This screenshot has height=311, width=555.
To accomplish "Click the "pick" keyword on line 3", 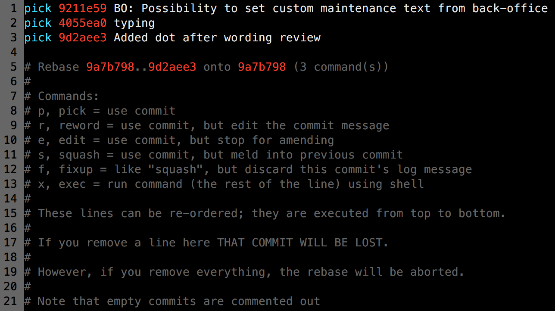I will tap(38, 37).
